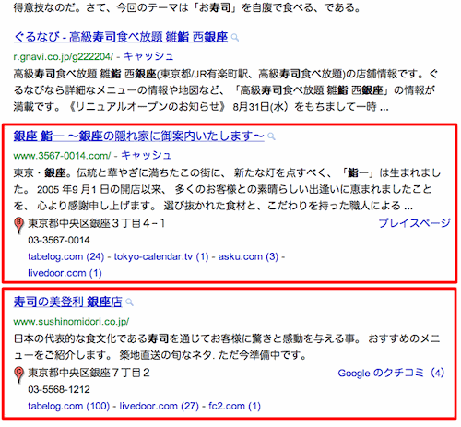Open the プレイスページ link
Screen dimensions: 461x427
coord(414,223)
